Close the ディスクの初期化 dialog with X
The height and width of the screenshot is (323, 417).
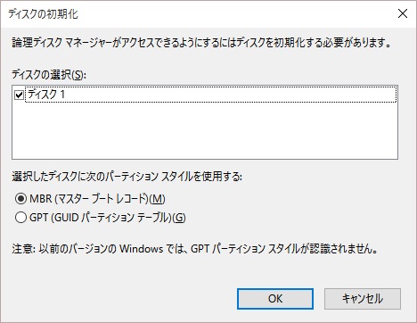point(403,13)
